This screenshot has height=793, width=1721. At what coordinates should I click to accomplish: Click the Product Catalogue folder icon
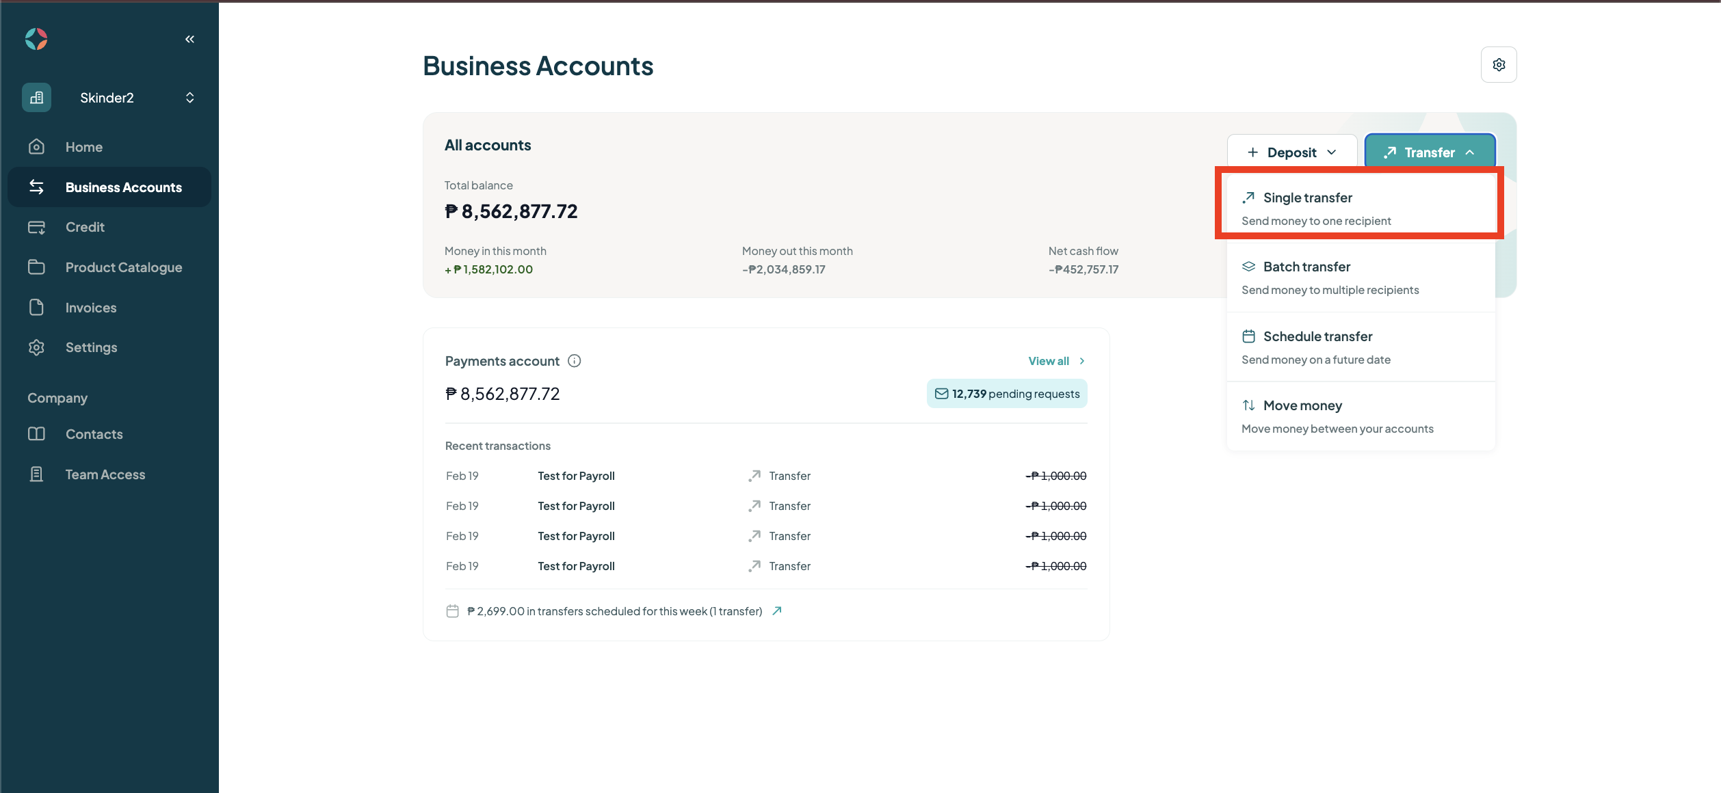click(x=36, y=267)
